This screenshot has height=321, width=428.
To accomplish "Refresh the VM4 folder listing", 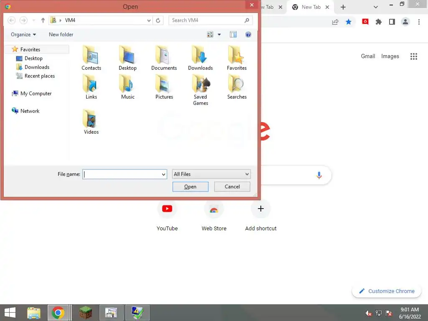I will tap(158, 20).
